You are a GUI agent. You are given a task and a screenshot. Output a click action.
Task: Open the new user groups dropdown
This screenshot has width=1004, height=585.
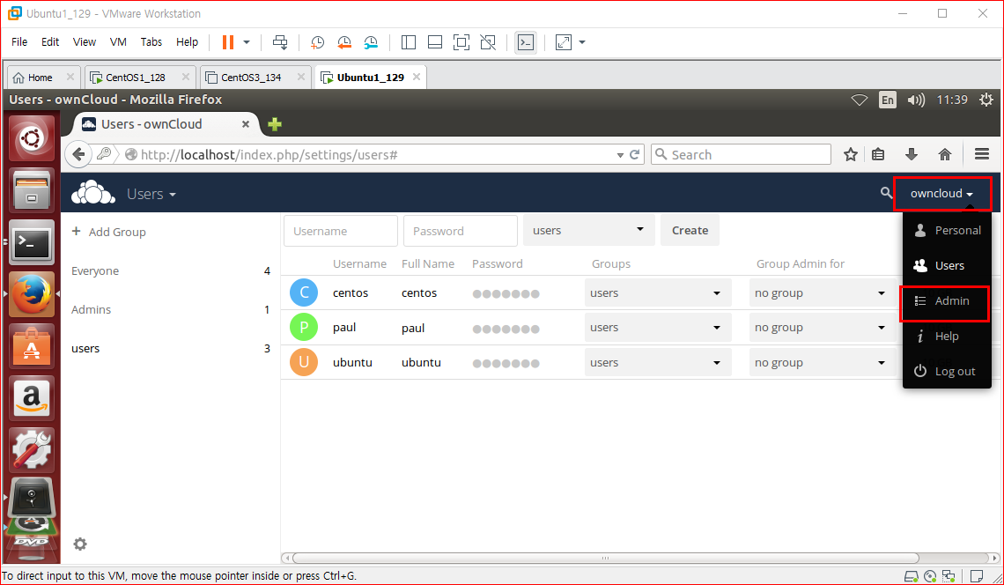[x=589, y=231]
